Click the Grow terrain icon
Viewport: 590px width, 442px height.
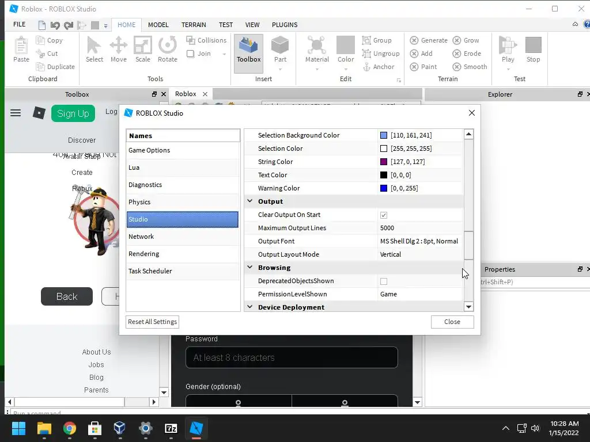tap(457, 40)
